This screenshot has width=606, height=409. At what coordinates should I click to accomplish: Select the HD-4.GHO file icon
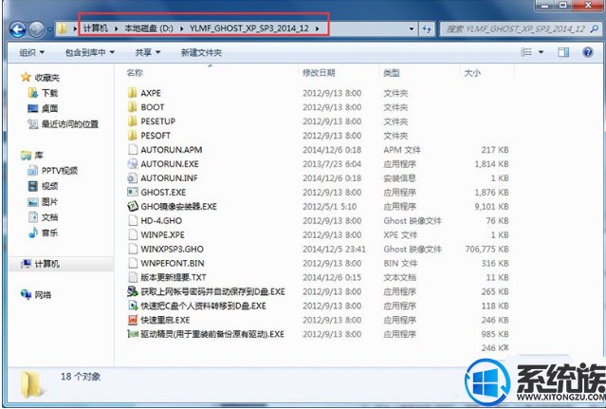tap(133, 220)
